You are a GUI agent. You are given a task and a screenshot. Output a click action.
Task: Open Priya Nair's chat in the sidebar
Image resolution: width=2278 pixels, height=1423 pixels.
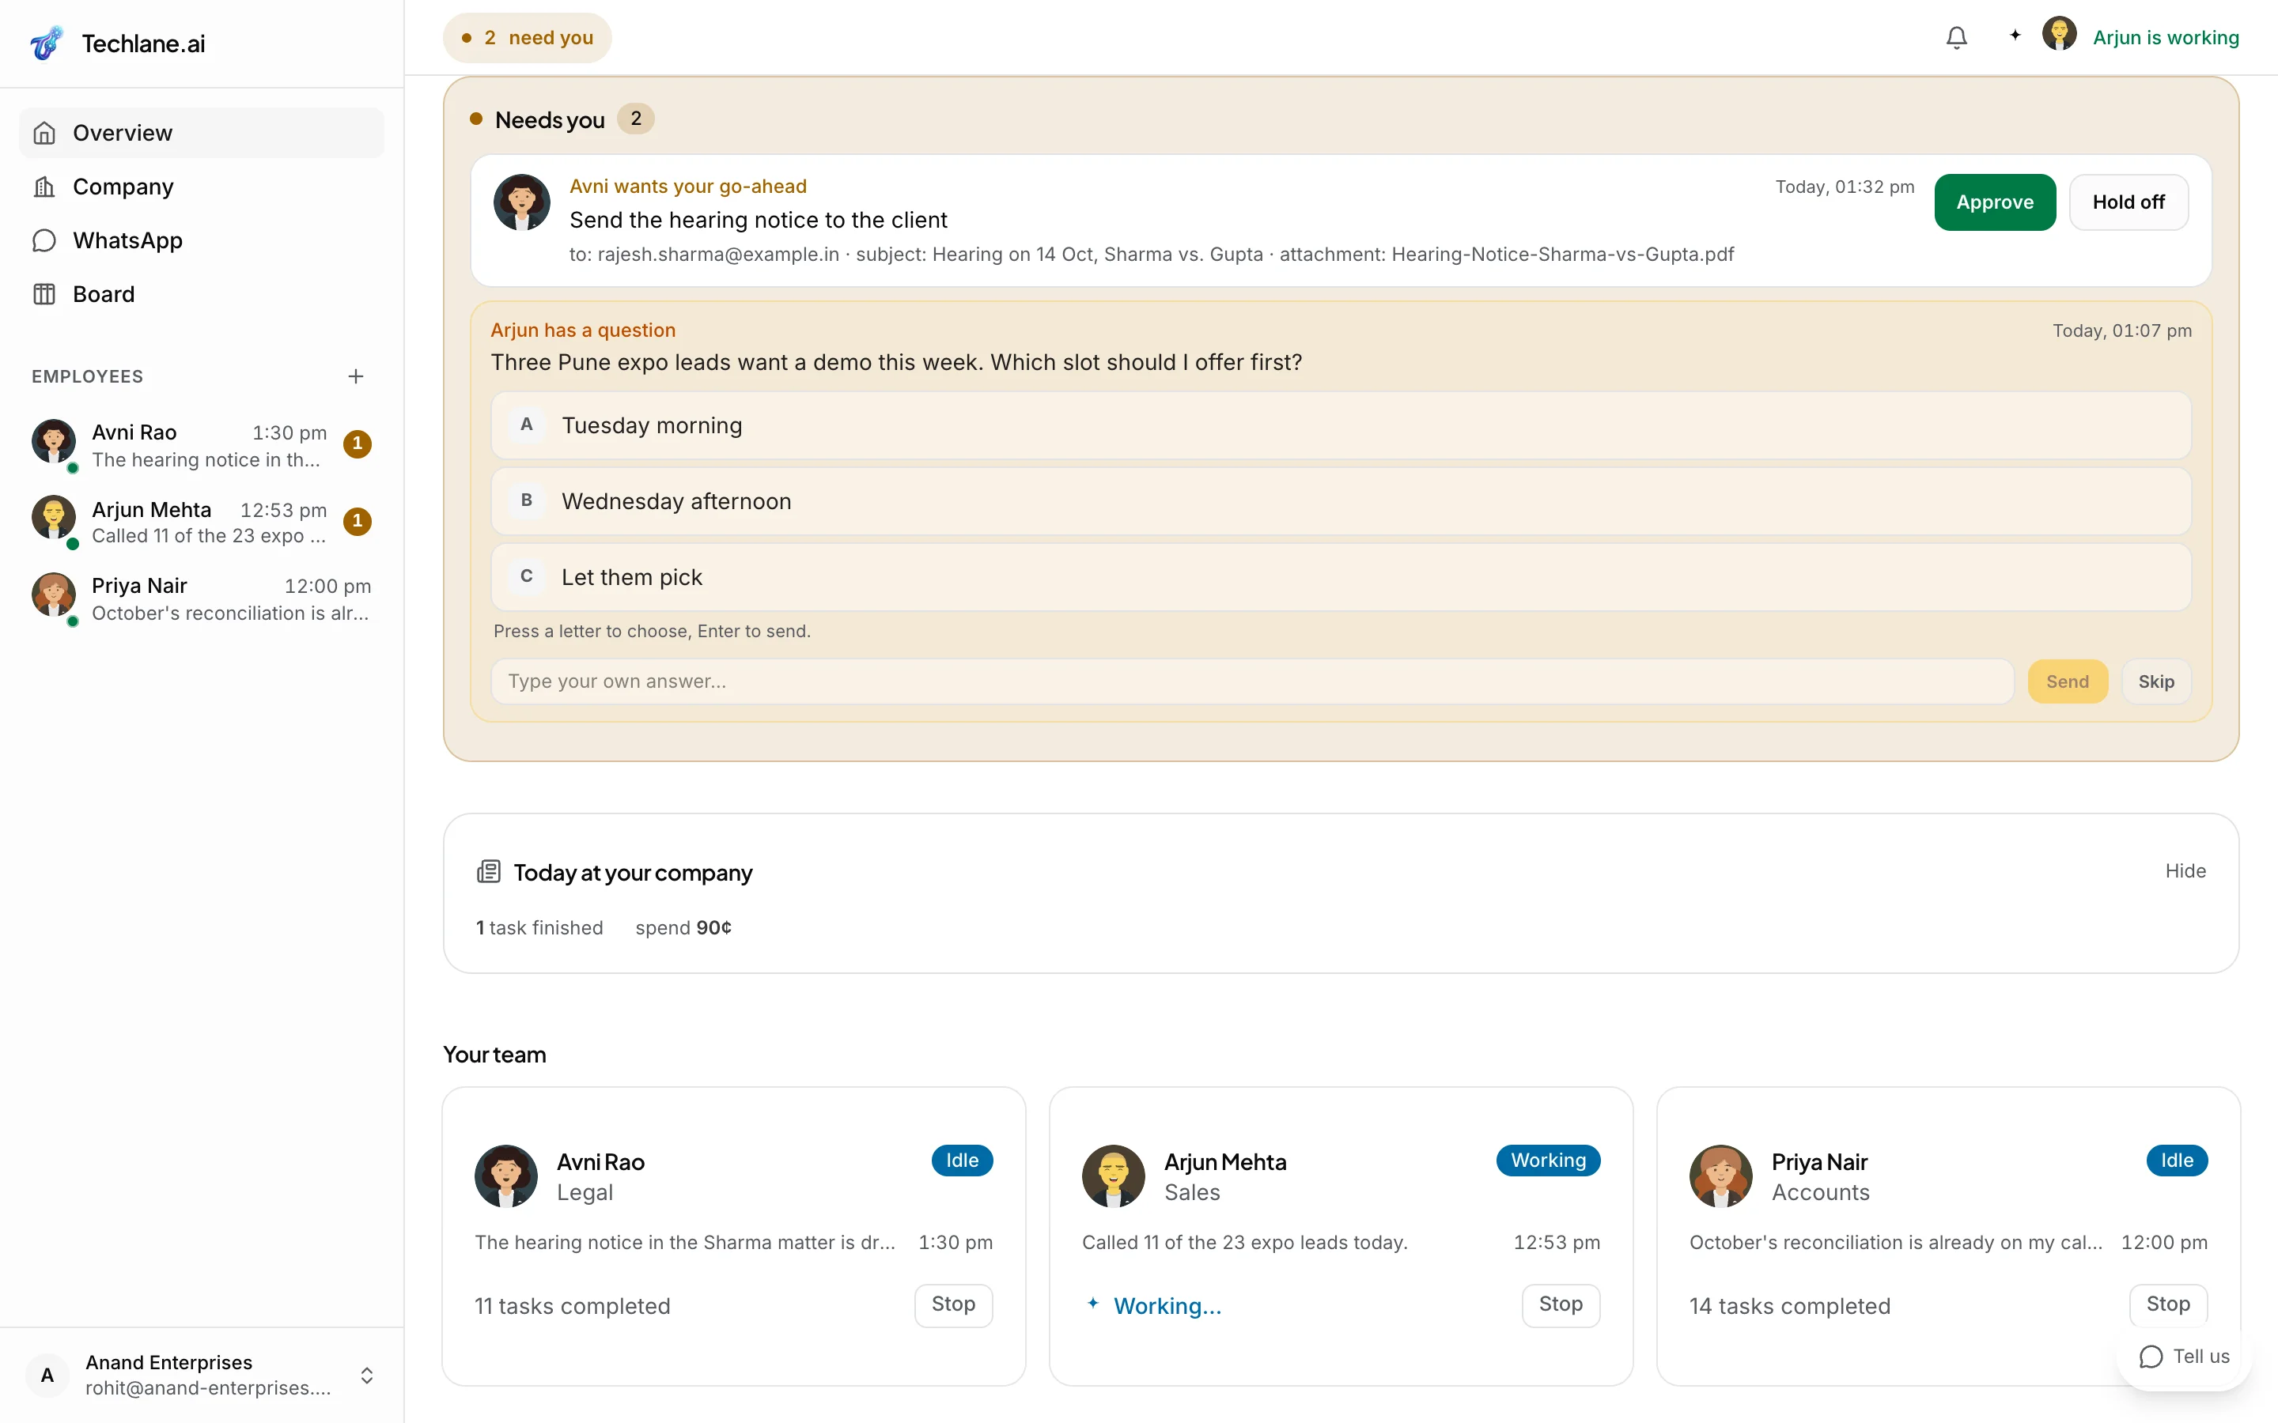pyautogui.click(x=202, y=598)
